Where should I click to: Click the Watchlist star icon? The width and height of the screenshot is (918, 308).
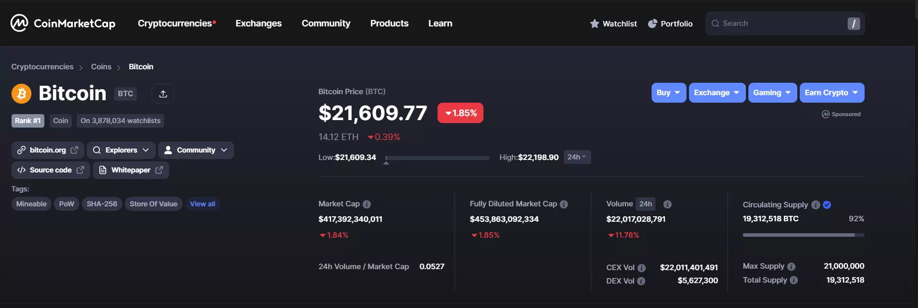click(x=594, y=23)
